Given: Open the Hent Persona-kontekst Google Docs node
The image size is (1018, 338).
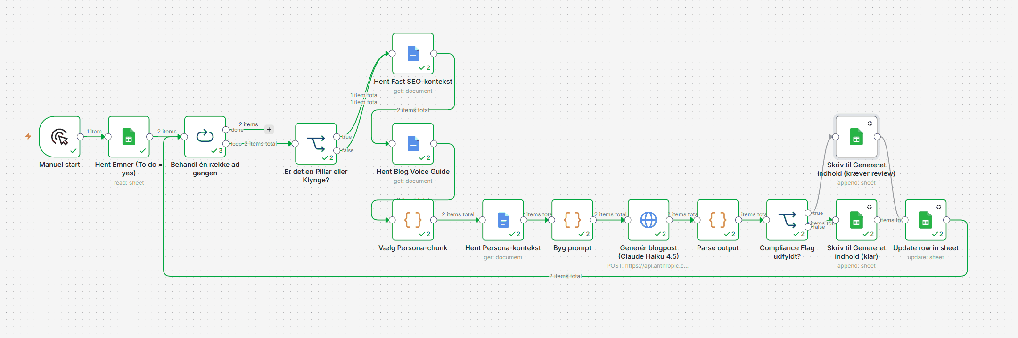Looking at the screenshot, I should (503, 220).
